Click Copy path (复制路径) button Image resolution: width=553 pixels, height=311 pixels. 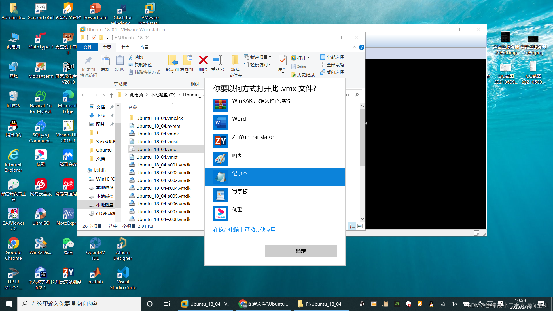140,65
